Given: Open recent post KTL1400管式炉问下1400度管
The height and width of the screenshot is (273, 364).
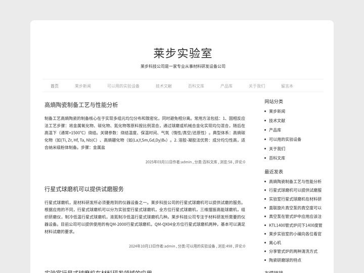Looking at the screenshot, I should (x=295, y=225).
